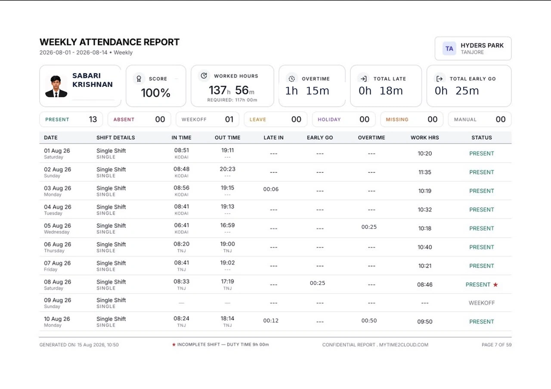Click the OVERTIME column header
Screen dimensions: 551x389
click(371, 138)
